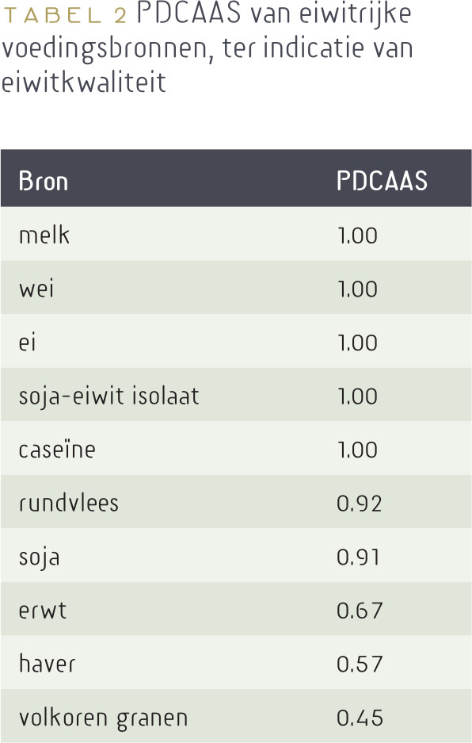The width and height of the screenshot is (472, 743).
Task: Click the Bron column header
Action: pos(43,181)
